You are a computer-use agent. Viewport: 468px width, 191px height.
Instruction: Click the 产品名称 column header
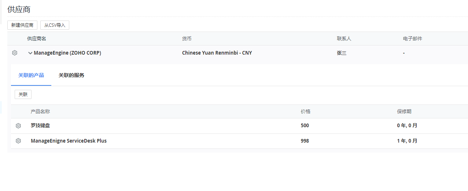(x=40, y=111)
